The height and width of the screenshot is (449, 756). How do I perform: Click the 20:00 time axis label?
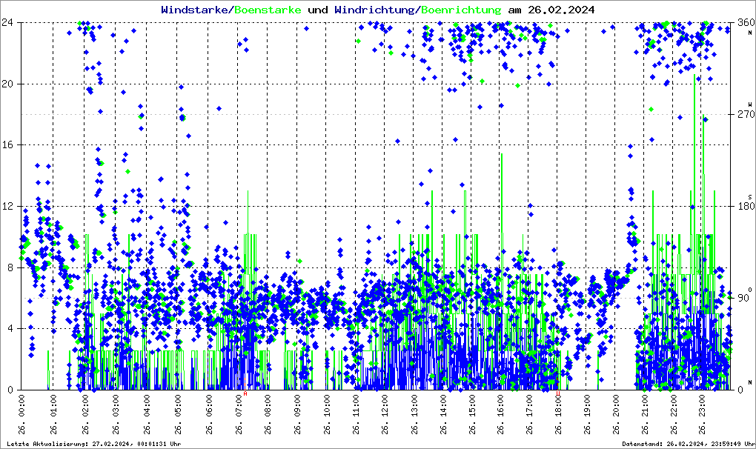[x=616, y=415]
